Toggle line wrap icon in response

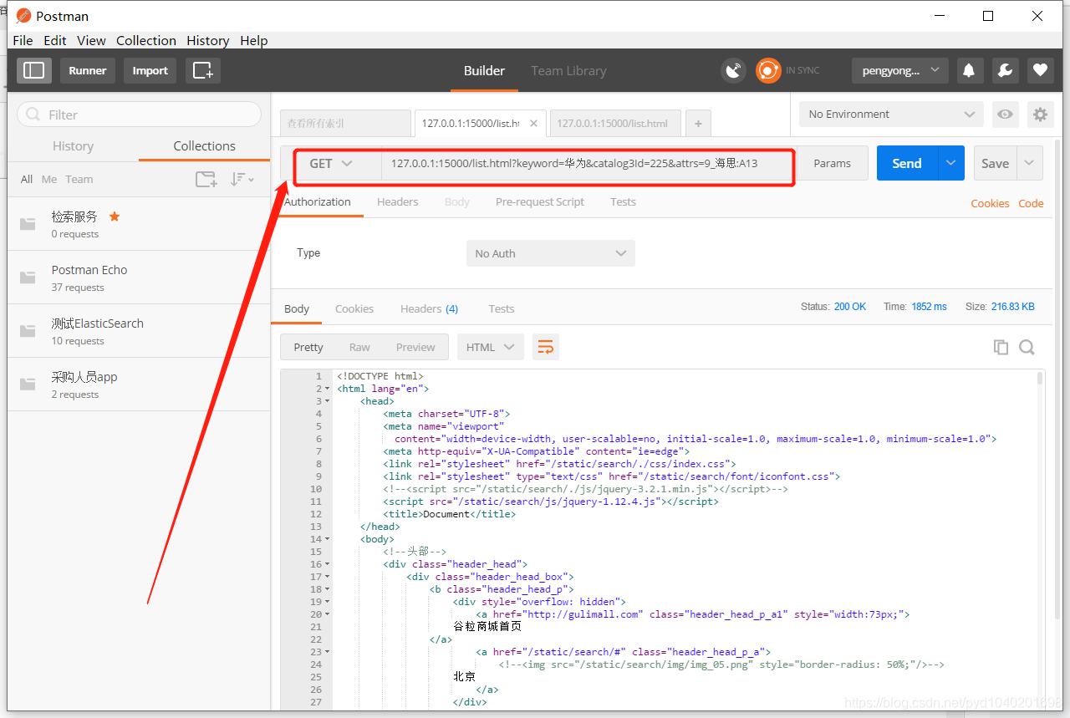546,347
